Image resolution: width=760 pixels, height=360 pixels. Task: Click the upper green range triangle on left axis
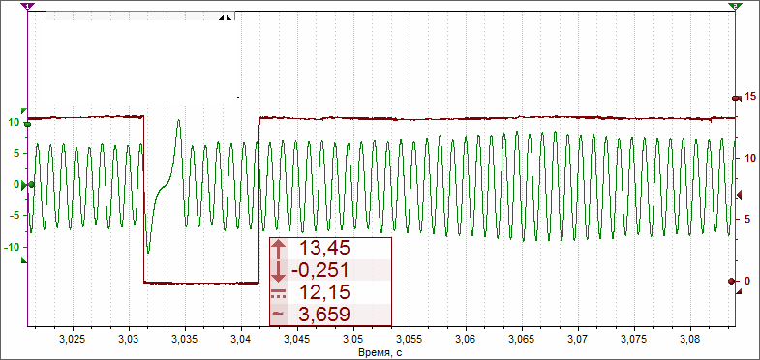(x=25, y=111)
